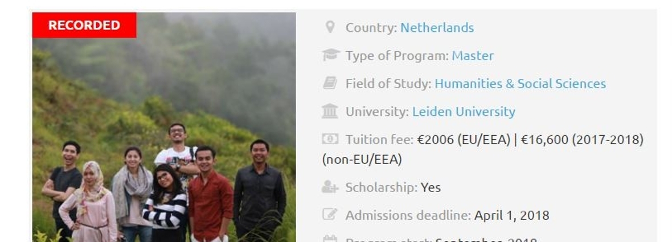
Task: Click the April 1, 2018 deadline date
Action: click(511, 215)
